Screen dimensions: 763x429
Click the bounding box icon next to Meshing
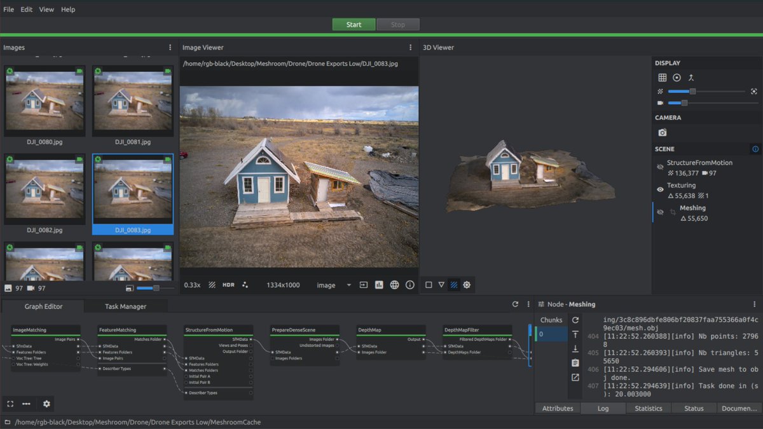point(673,212)
